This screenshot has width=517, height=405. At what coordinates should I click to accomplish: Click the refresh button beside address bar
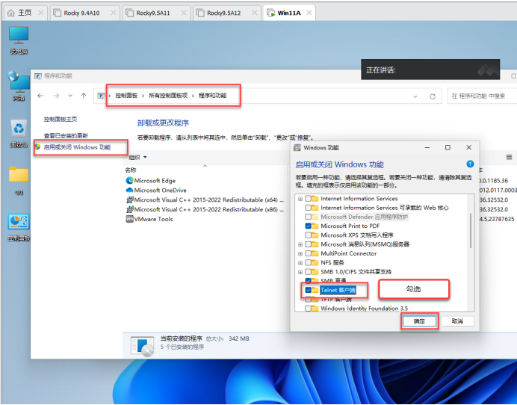click(x=432, y=96)
